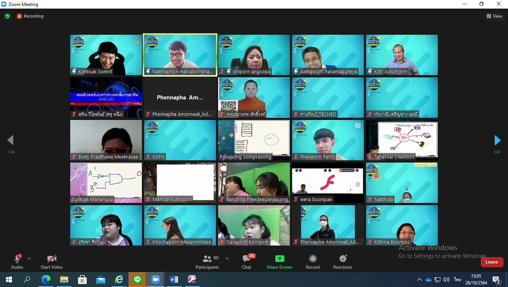The height and width of the screenshot is (287, 508).
Task: Open the Windows notification center
Action: (497, 280)
